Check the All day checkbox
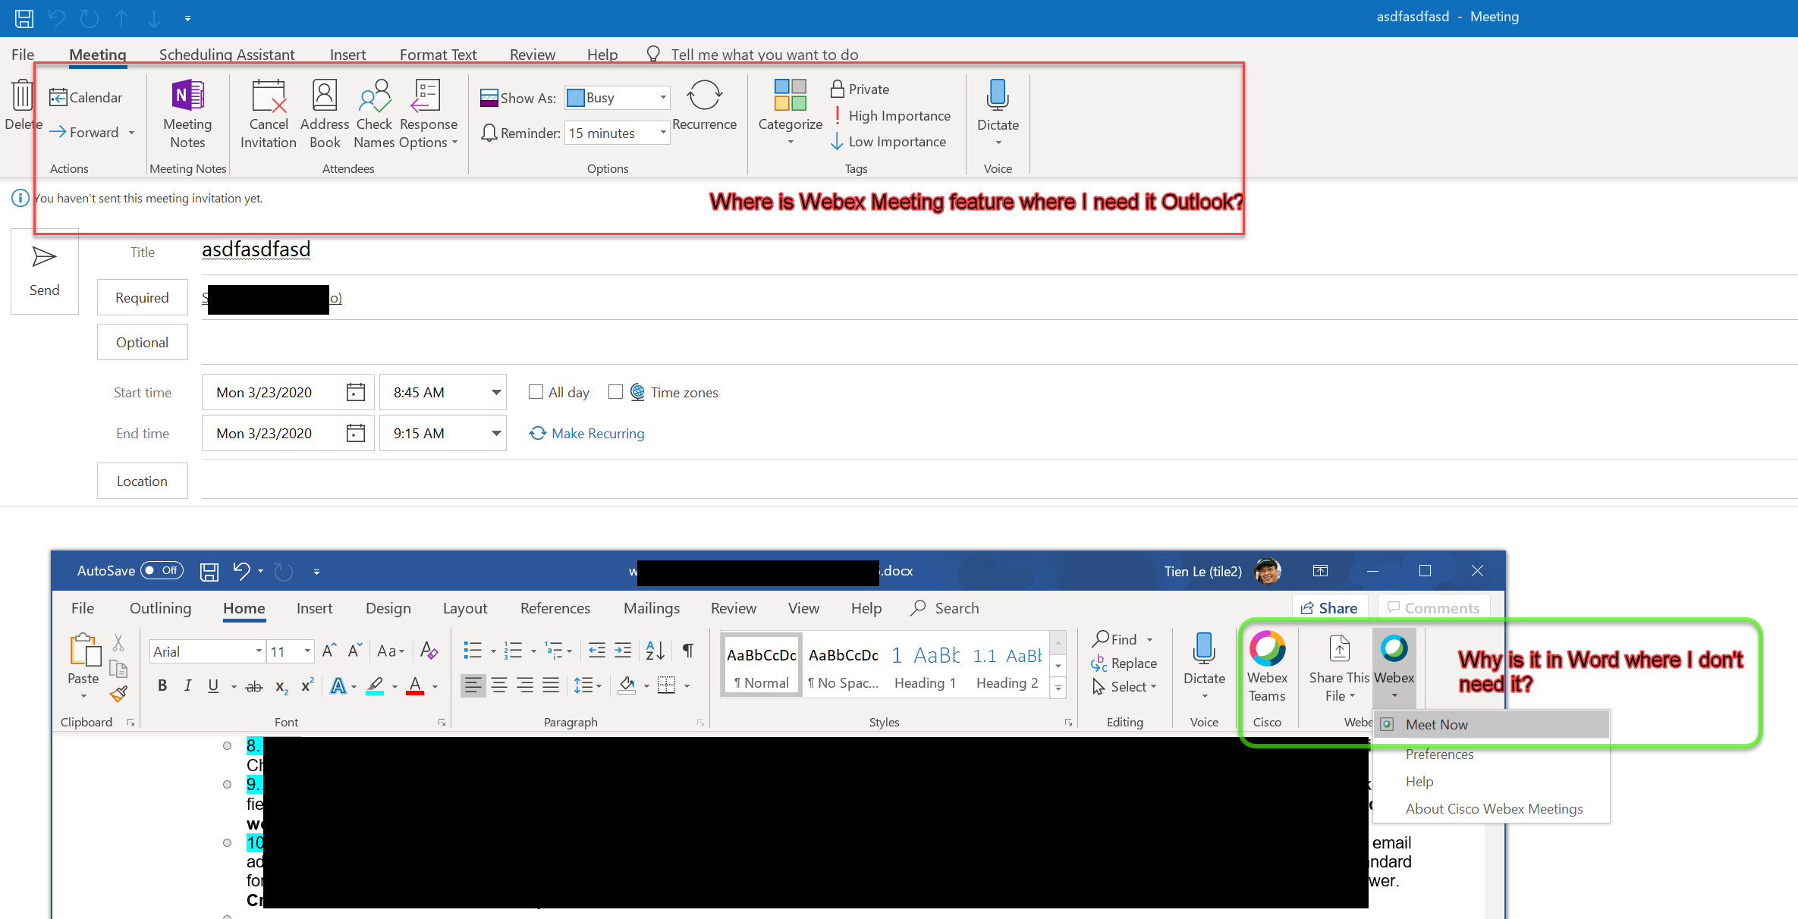This screenshot has width=1798, height=919. click(x=536, y=392)
